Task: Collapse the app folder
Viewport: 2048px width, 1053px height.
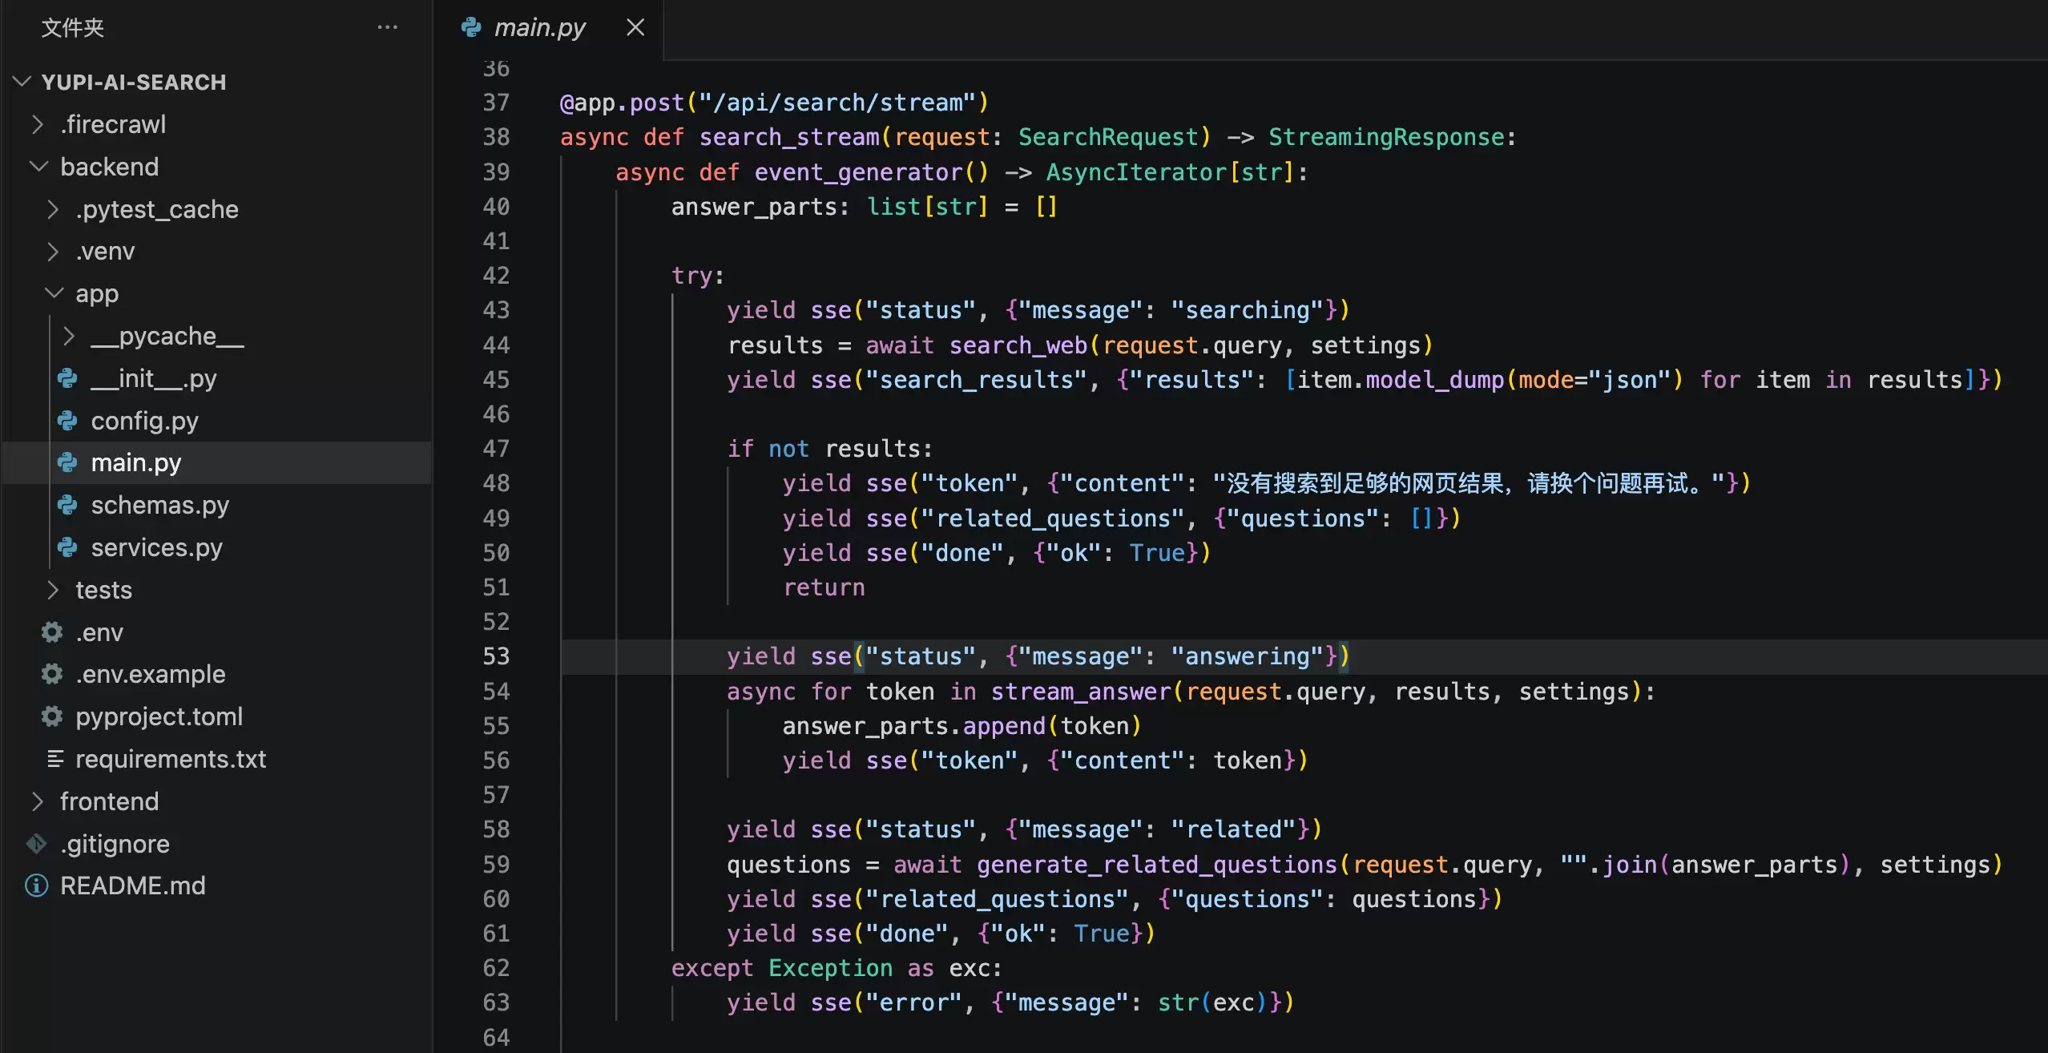Action: [52, 294]
